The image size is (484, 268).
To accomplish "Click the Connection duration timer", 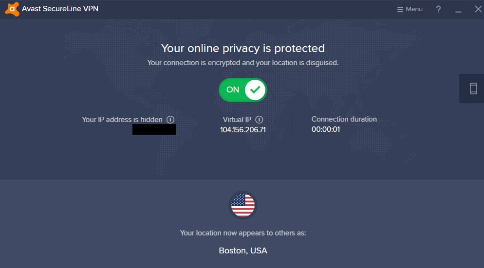I will [326, 129].
